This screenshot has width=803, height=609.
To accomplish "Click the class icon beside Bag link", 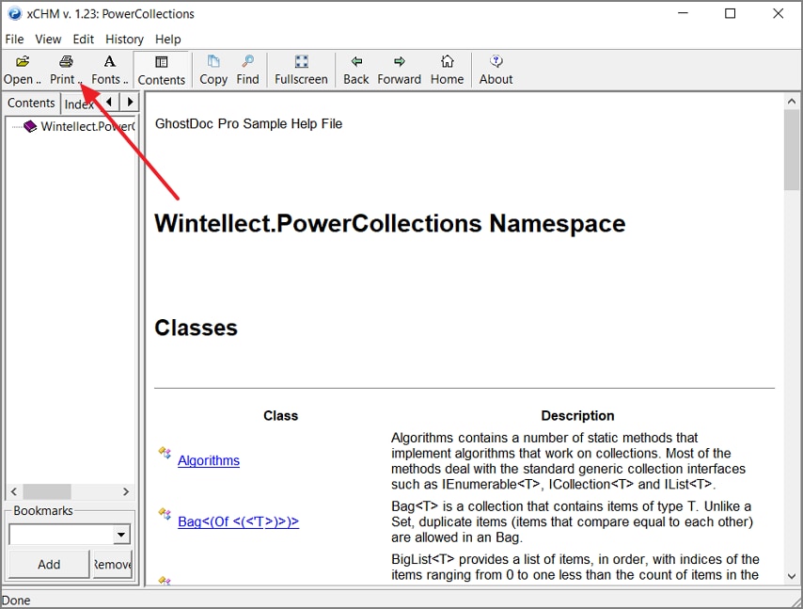I will pyautogui.click(x=165, y=513).
